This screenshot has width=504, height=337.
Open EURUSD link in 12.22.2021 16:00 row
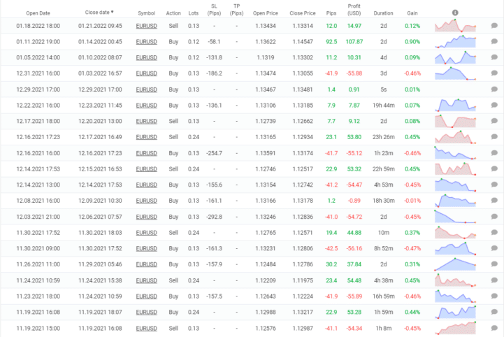146,105
